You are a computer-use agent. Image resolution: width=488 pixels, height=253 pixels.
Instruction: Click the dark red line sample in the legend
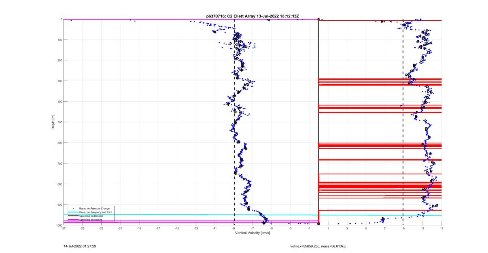[73, 216]
